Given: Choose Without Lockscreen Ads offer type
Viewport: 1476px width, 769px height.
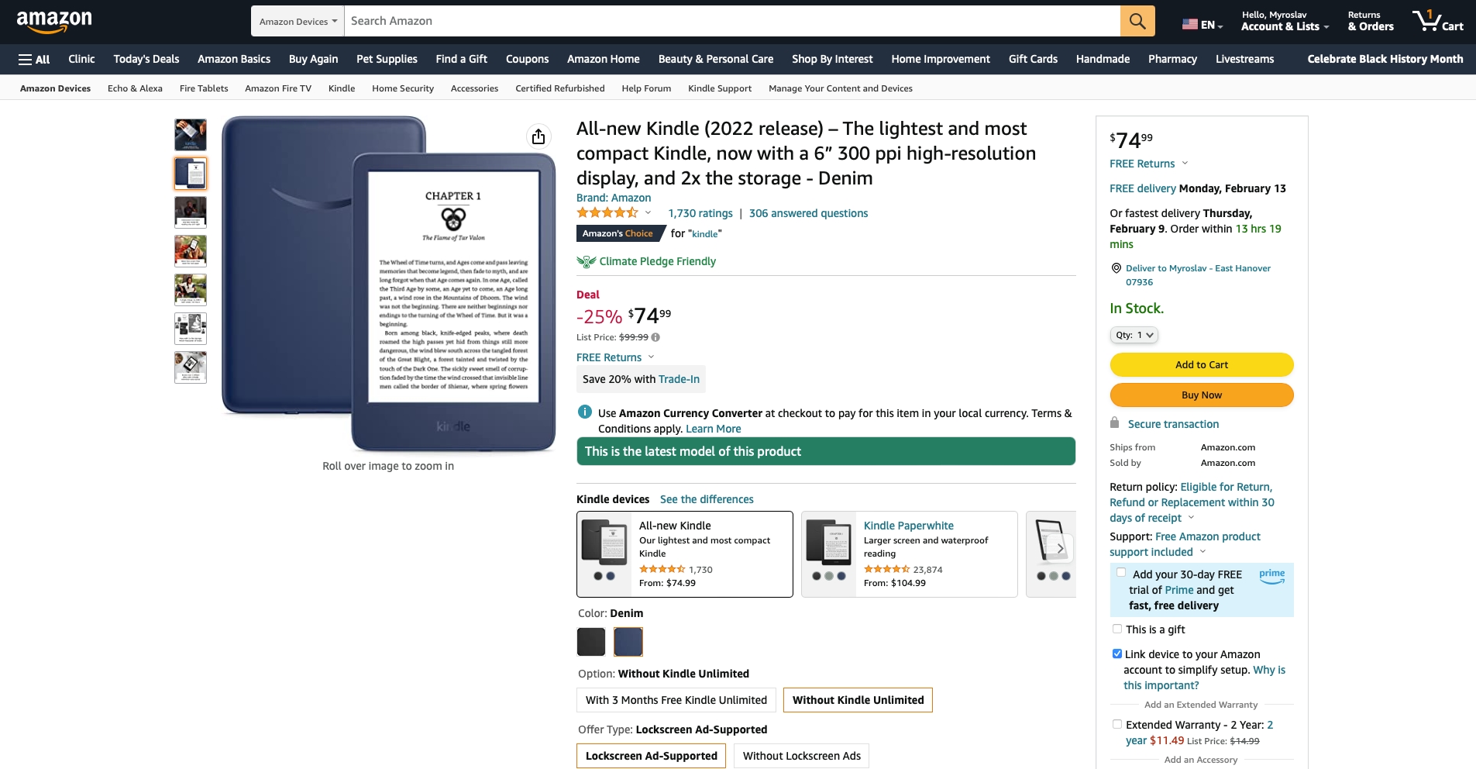Looking at the screenshot, I should [x=801, y=756].
